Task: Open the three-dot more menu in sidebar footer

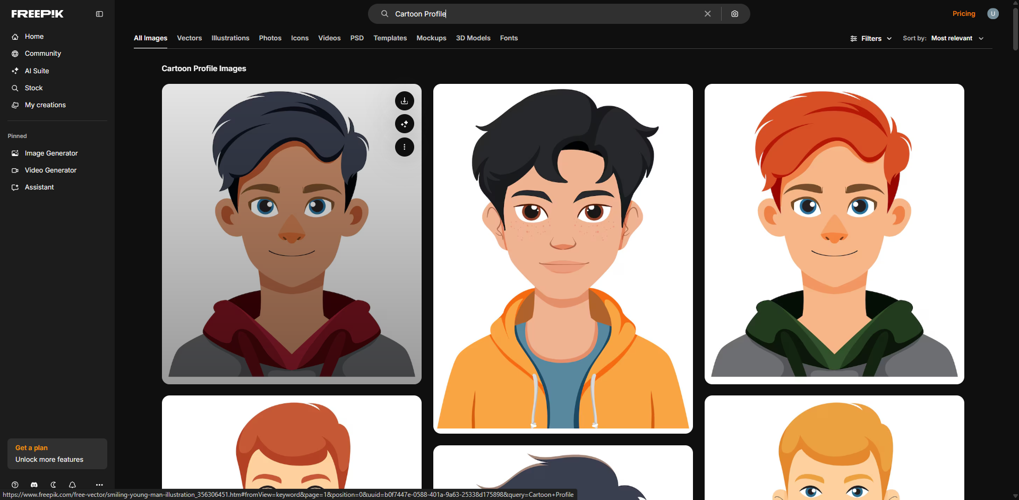Action: pyautogui.click(x=99, y=485)
